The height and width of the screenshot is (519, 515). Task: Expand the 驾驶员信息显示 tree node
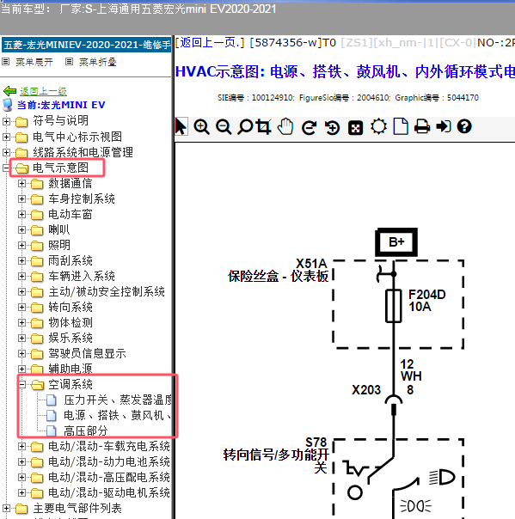21,353
